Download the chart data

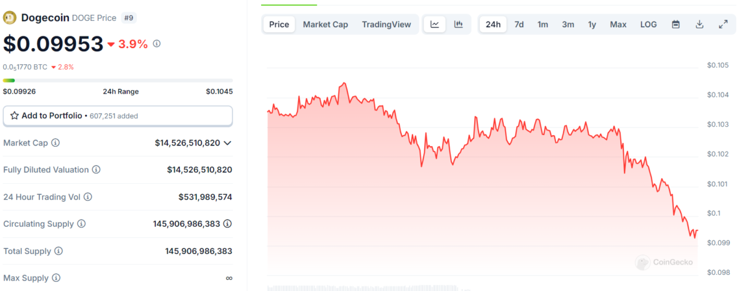pyautogui.click(x=700, y=25)
